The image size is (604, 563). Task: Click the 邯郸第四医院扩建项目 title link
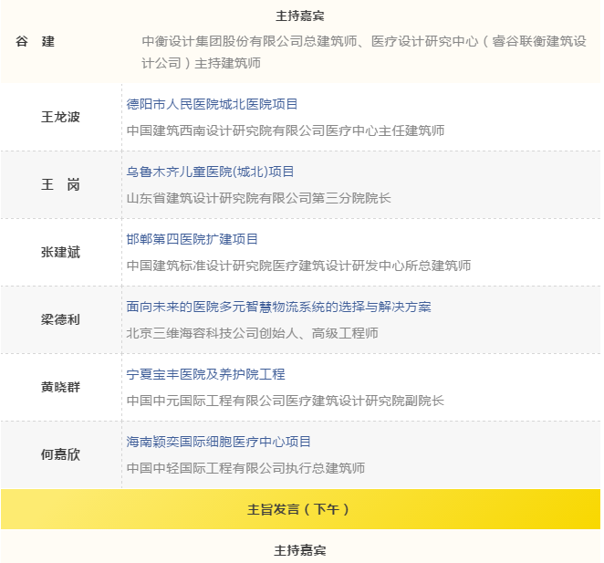192,239
